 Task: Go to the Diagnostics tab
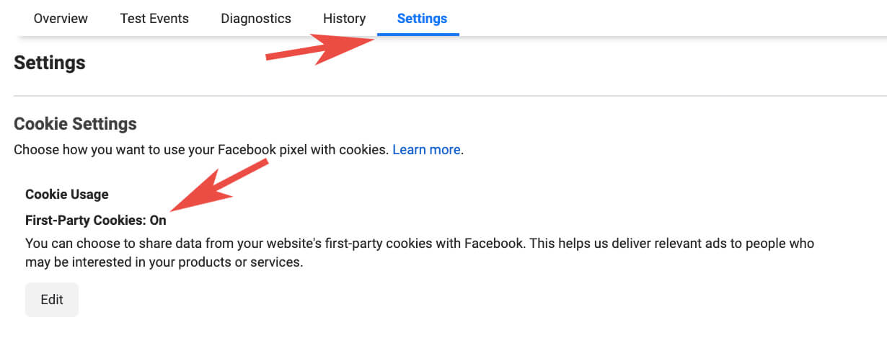[x=256, y=19]
